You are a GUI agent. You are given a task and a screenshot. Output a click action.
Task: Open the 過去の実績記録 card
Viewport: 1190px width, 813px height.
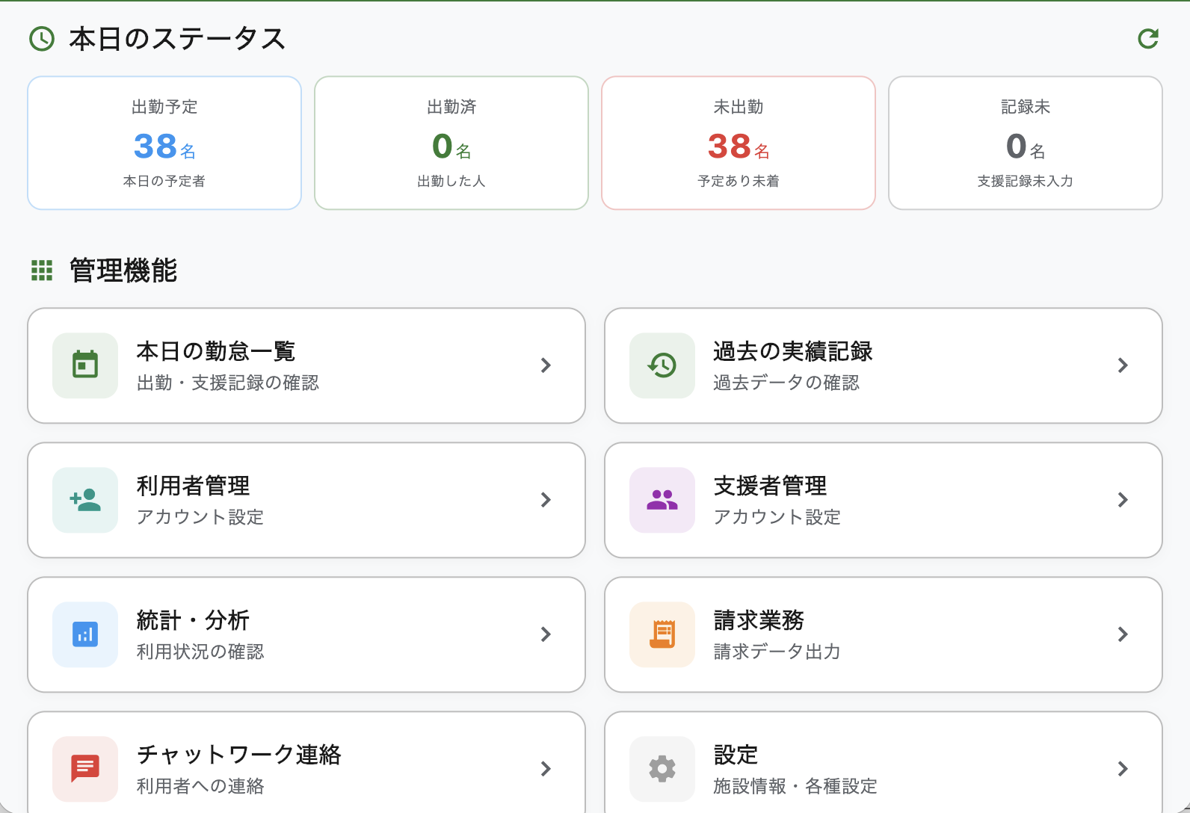coord(883,365)
